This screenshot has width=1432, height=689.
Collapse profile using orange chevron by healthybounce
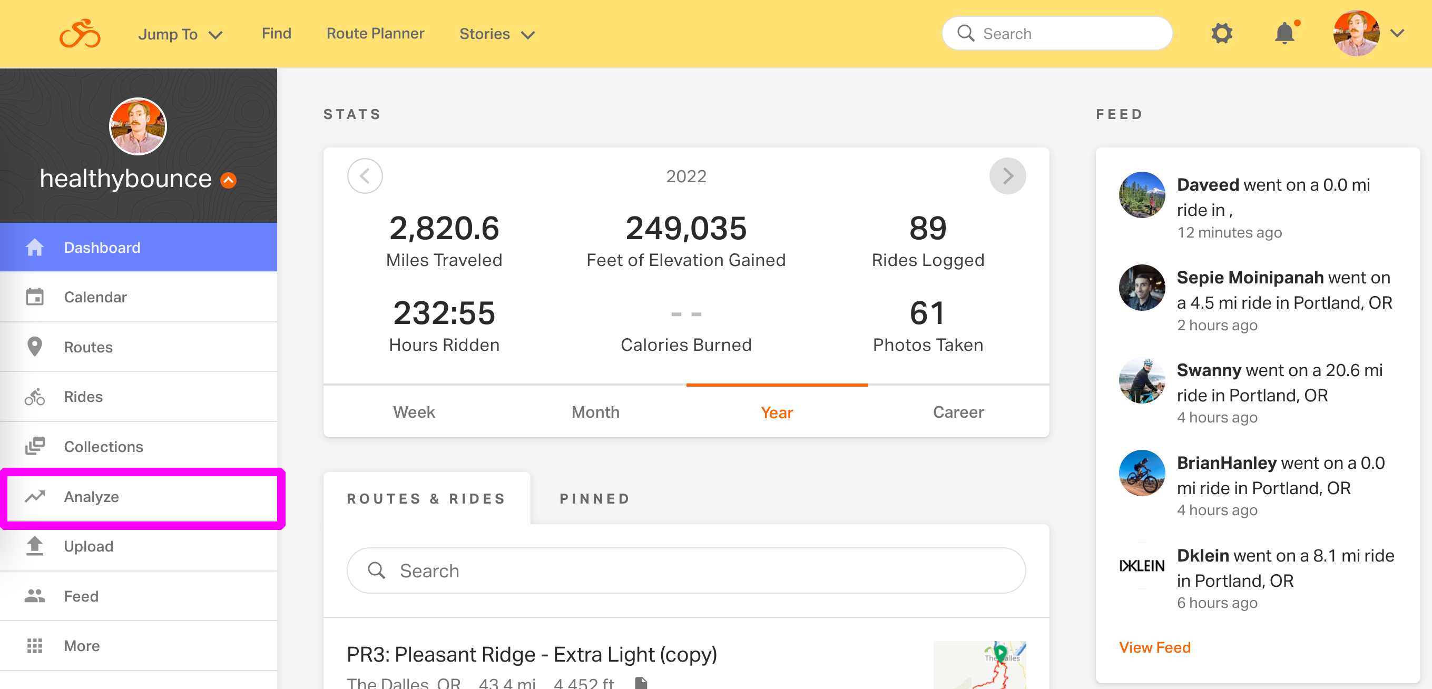tap(229, 180)
